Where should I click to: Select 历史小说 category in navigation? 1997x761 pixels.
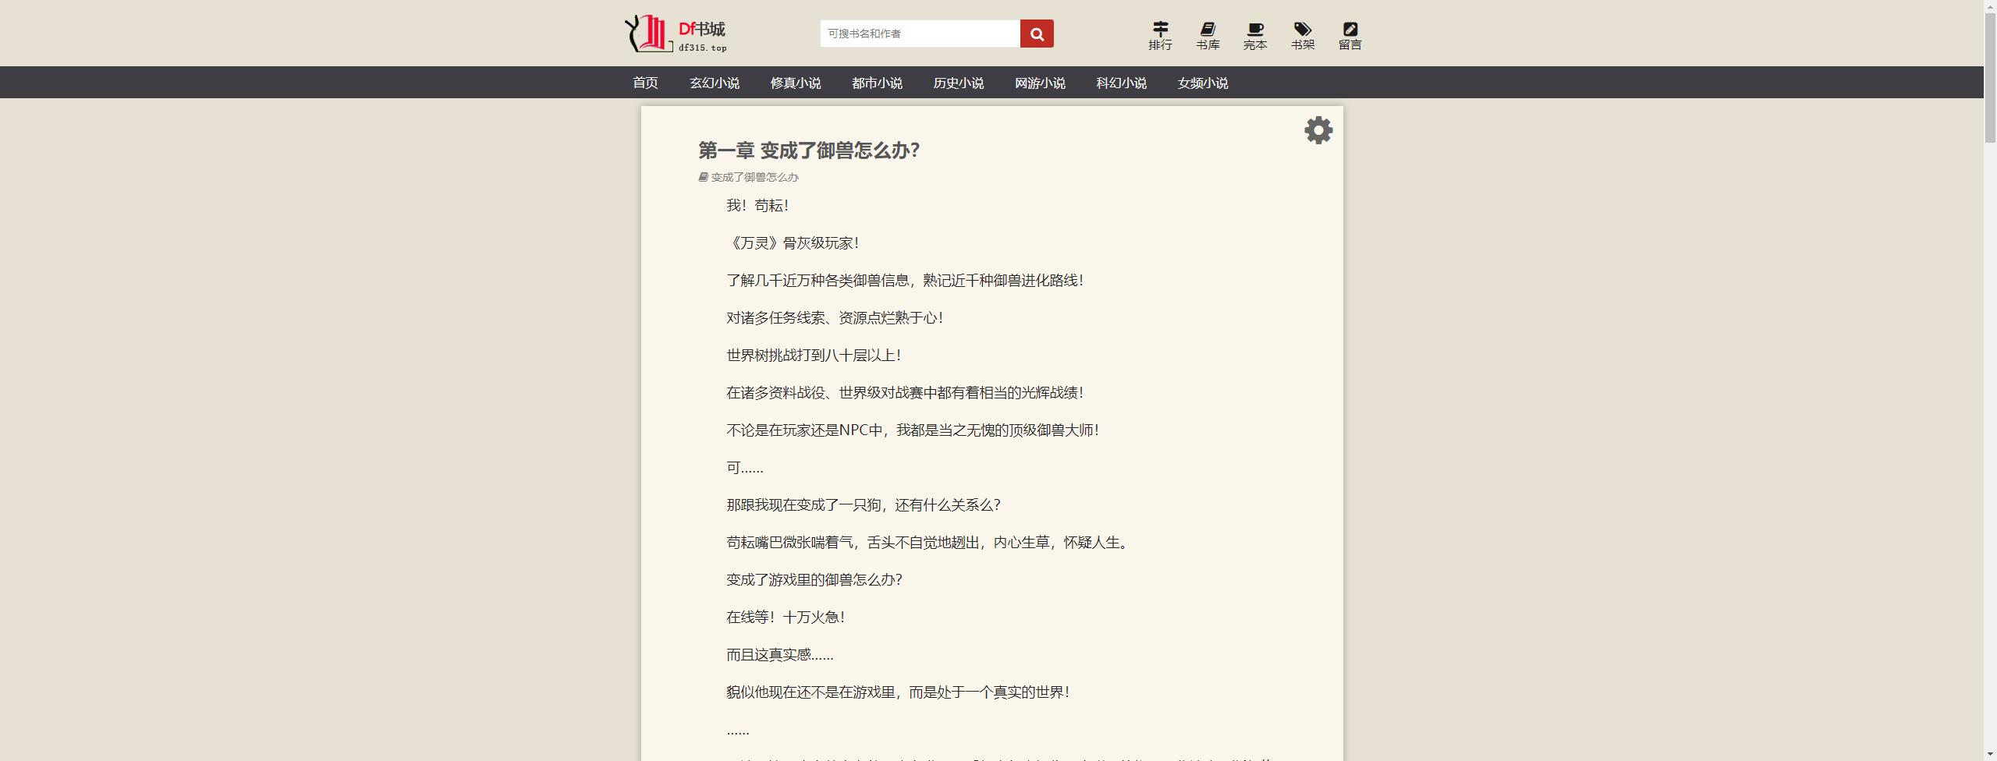pos(958,83)
